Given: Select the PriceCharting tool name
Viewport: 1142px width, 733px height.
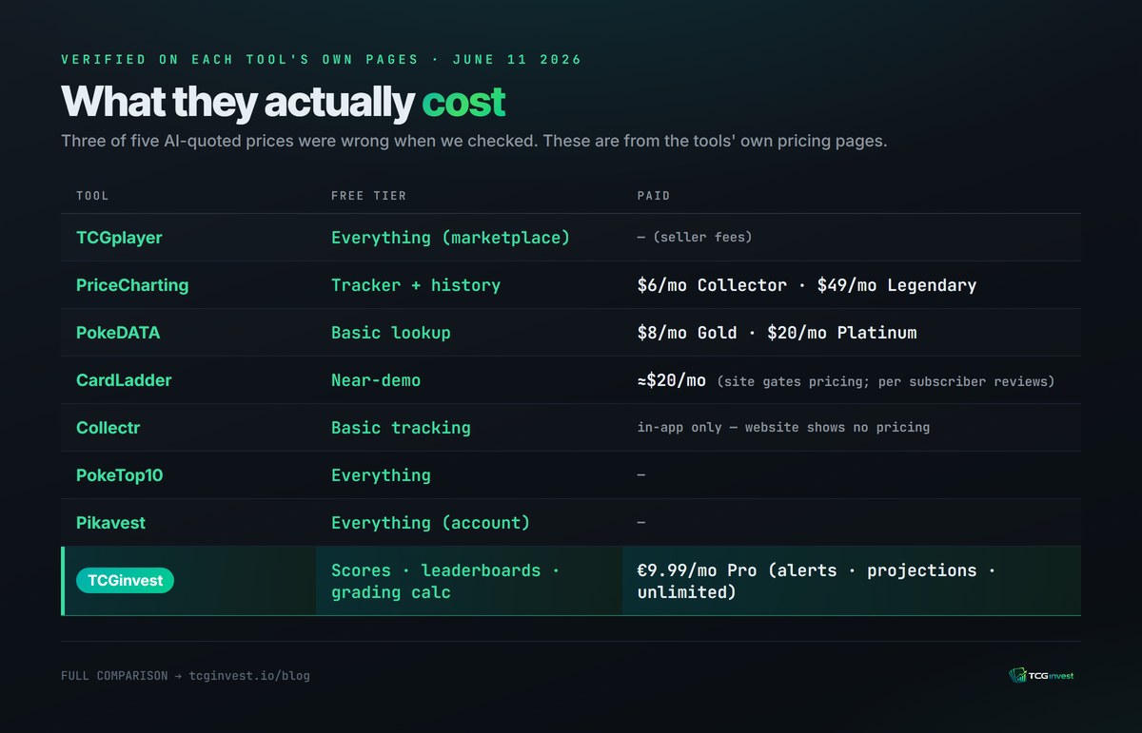Looking at the screenshot, I should [132, 285].
